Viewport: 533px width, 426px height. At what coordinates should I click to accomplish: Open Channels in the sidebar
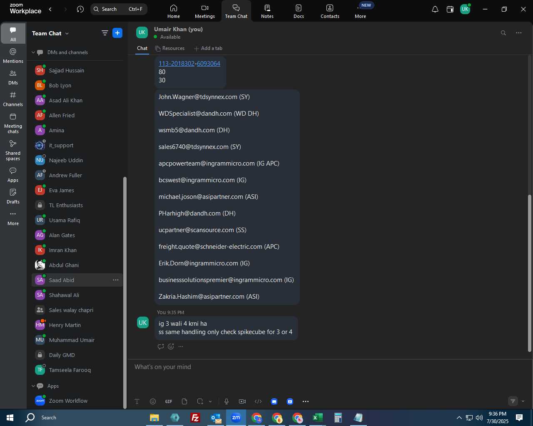tap(13, 99)
